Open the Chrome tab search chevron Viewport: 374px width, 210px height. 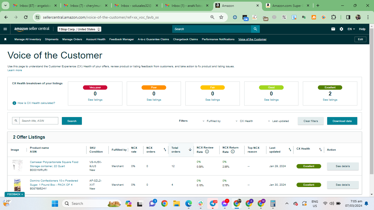tap(5, 5)
